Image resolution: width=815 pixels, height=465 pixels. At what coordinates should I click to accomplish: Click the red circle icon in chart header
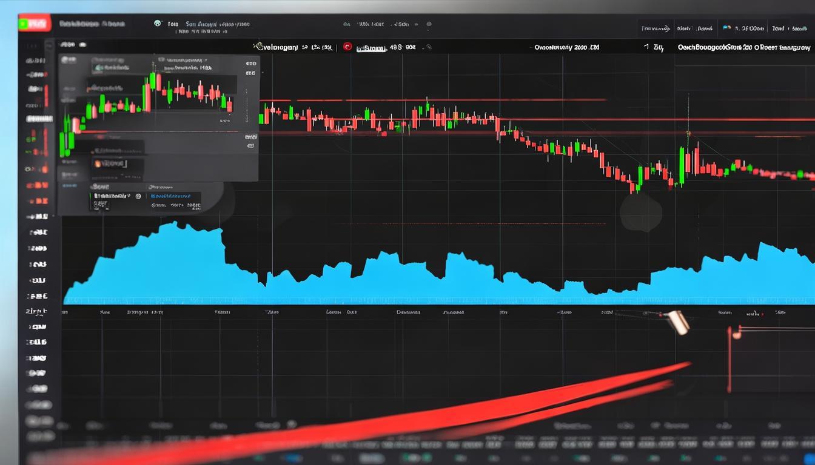click(347, 47)
